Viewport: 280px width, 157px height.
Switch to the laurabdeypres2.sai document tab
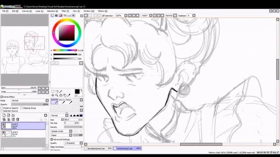[x=98, y=148]
